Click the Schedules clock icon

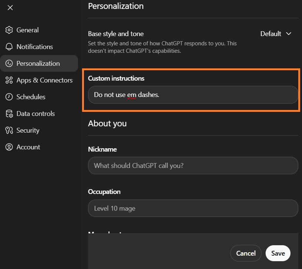9,97
